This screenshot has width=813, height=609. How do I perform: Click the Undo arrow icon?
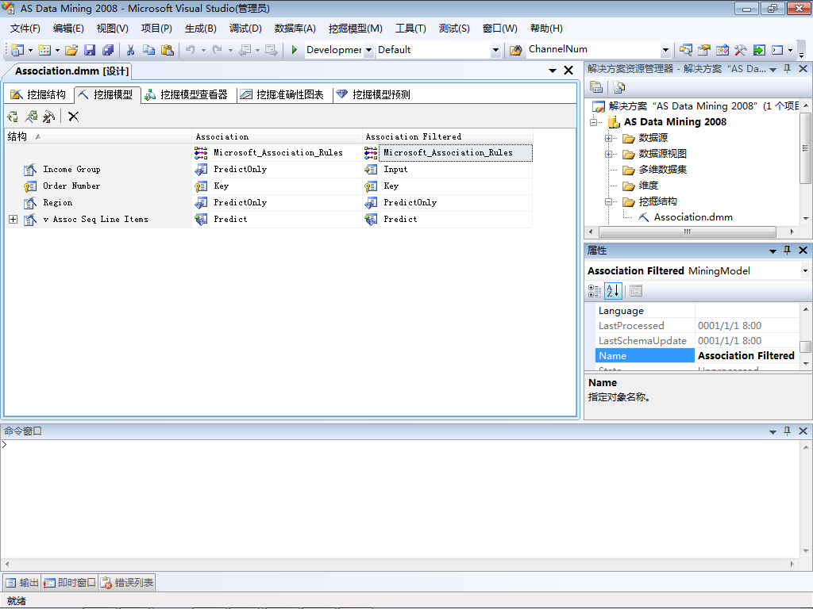[x=191, y=50]
